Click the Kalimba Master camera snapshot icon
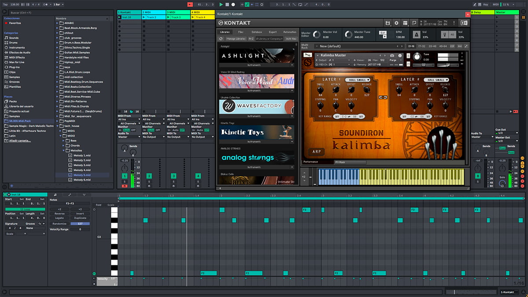 click(x=392, y=55)
